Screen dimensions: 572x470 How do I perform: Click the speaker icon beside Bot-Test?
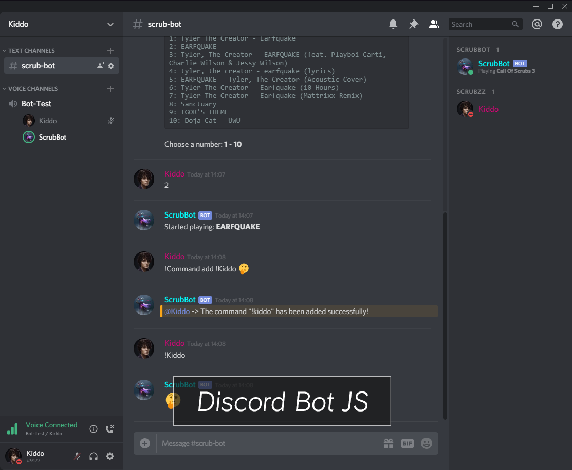13,104
